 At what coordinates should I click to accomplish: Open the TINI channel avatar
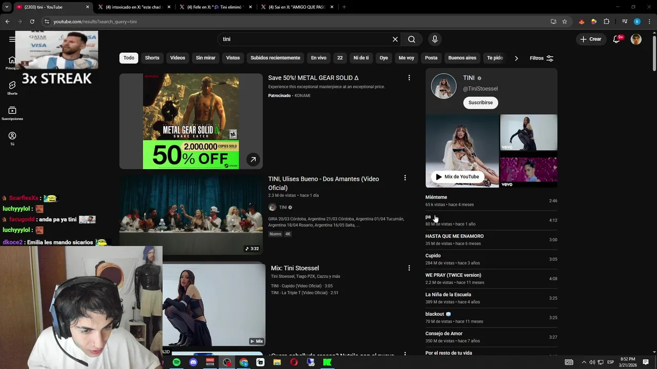443,86
